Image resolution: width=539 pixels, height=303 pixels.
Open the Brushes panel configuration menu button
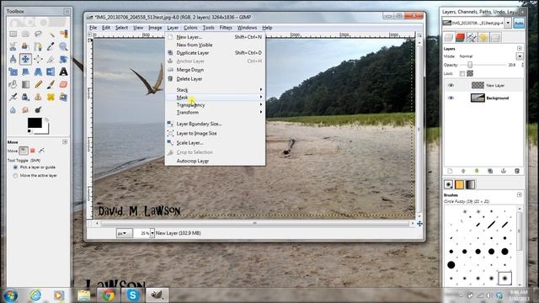(x=520, y=194)
